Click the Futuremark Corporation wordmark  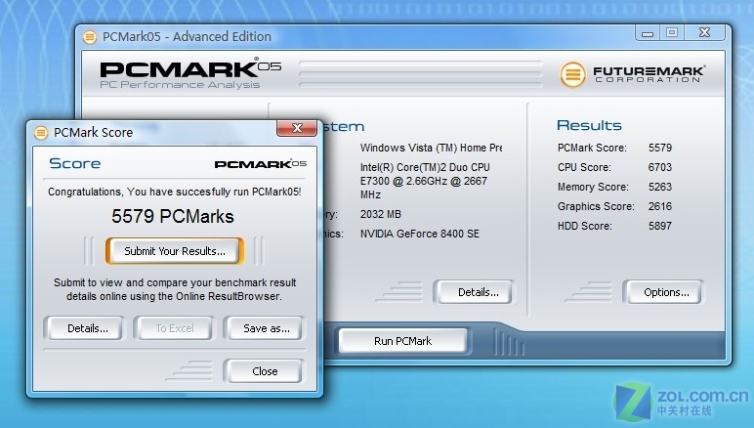(x=649, y=74)
